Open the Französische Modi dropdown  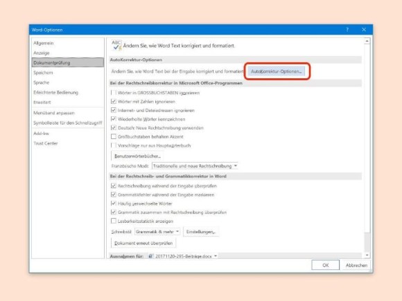(195, 166)
